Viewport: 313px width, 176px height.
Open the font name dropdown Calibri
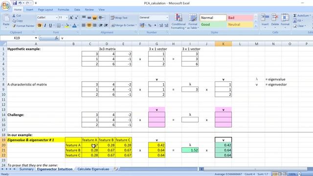click(x=57, y=18)
